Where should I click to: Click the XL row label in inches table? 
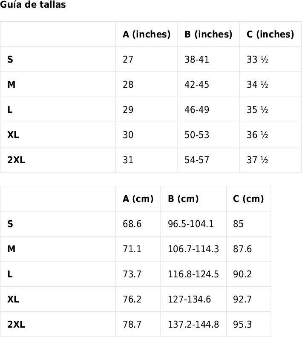click(x=13, y=135)
